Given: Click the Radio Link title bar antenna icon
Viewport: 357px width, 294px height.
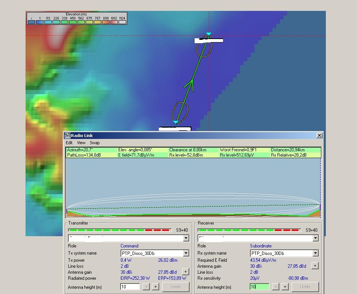Looking at the screenshot, I should click(68, 136).
